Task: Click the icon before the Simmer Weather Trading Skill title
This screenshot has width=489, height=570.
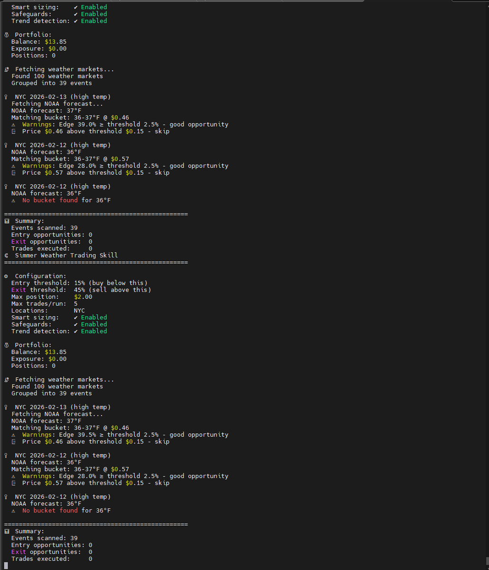Action: click(6, 256)
